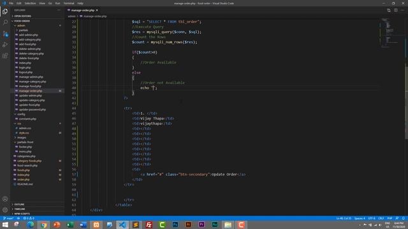Open Premiere Pro from taskbar
408x229 pixels.
[x=201, y=225]
